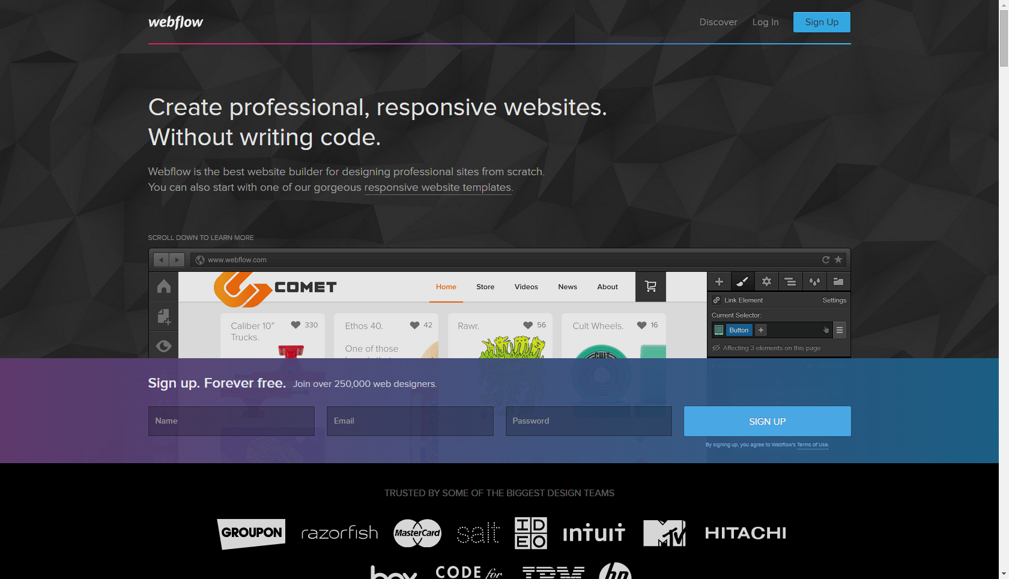Click the Settings link in Link Element panel
Viewport: 1009px width, 579px height.
click(834, 300)
